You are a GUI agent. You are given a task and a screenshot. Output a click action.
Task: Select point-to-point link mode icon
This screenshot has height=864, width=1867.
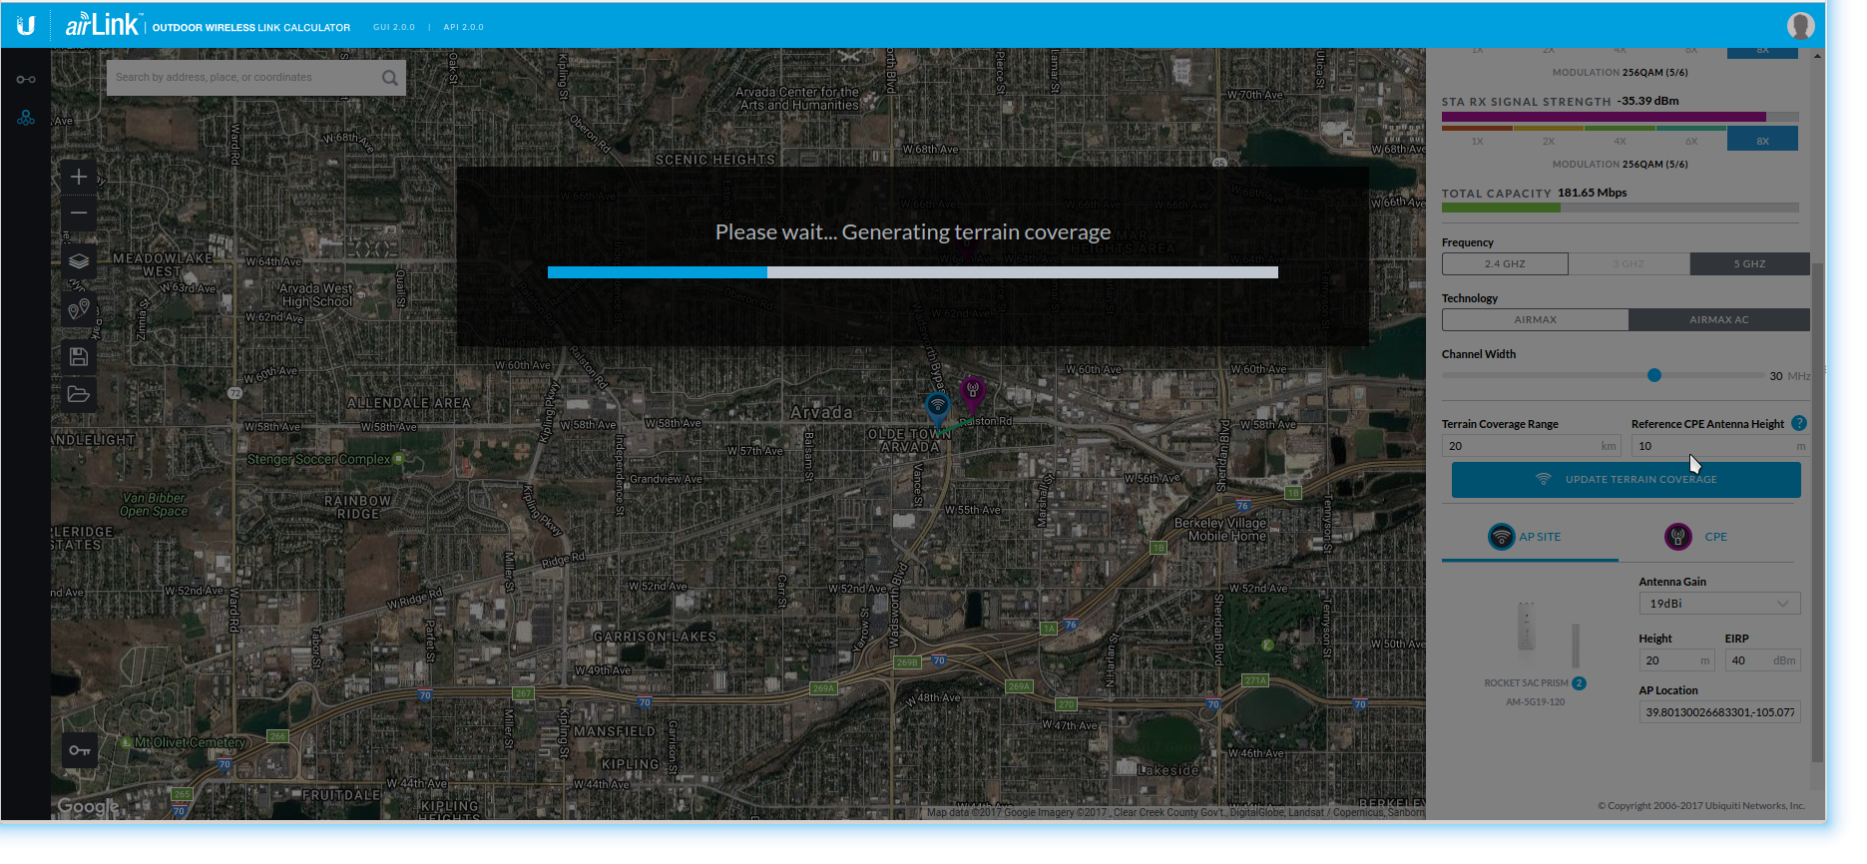[26, 79]
